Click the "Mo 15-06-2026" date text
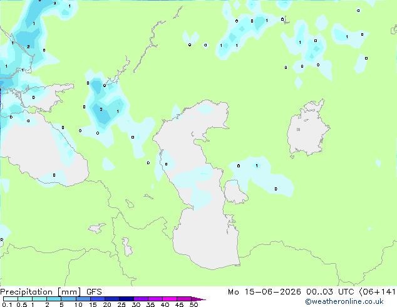397x307 pixels. click(264, 292)
